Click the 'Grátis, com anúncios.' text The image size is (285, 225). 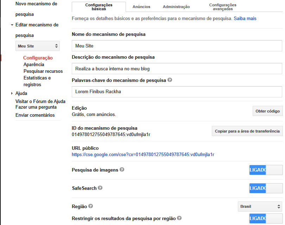pyautogui.click(x=94, y=115)
